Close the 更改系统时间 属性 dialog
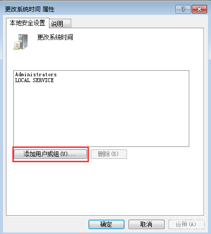This screenshot has height=234, width=211. pyautogui.click(x=199, y=9)
